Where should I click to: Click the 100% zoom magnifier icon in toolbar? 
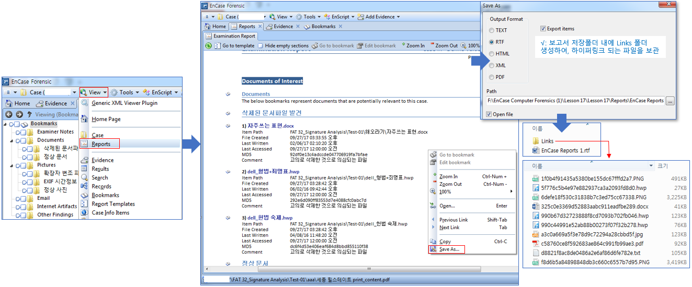click(463, 46)
